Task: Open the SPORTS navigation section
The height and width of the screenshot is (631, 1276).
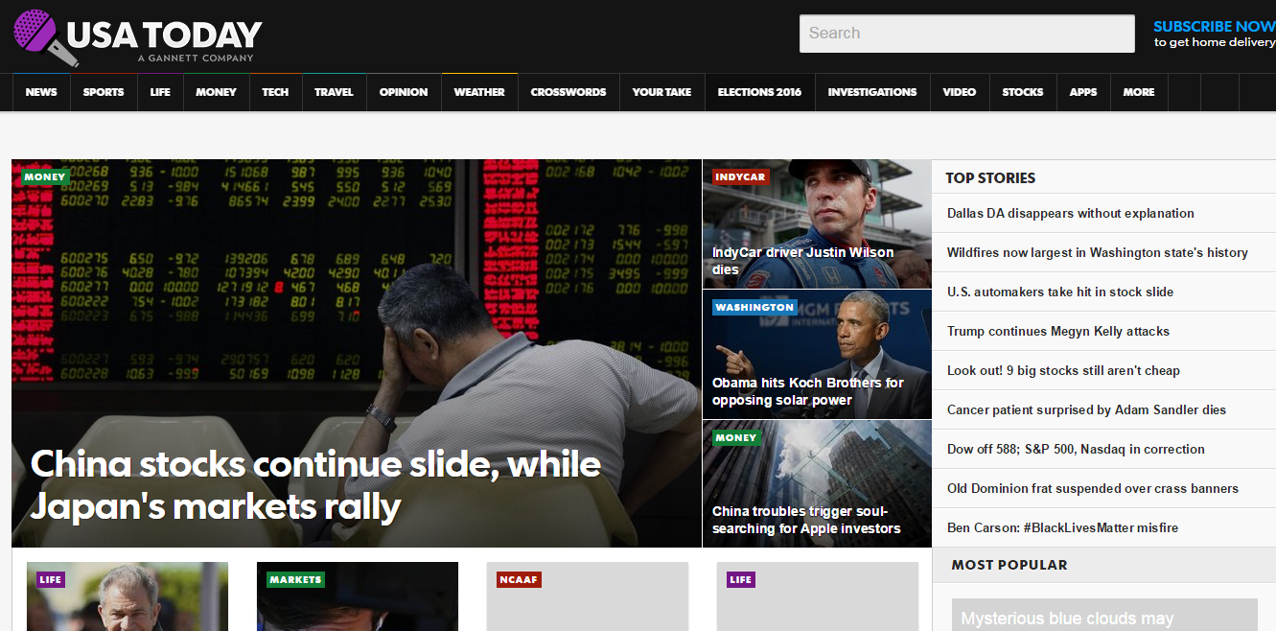Action: pyautogui.click(x=104, y=92)
